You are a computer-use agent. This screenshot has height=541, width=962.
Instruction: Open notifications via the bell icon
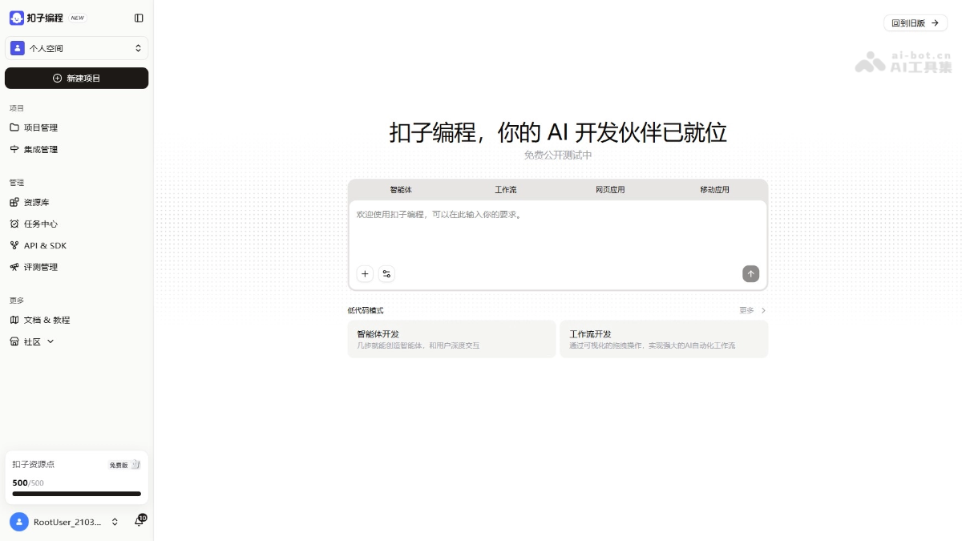point(139,522)
